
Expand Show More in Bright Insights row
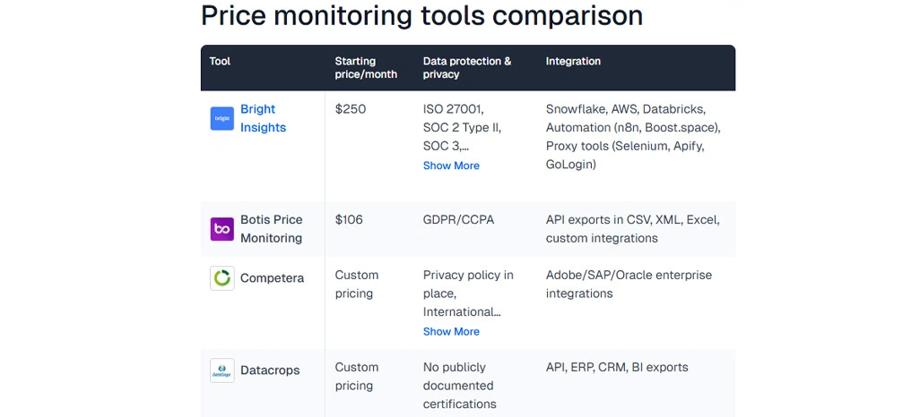pos(451,166)
